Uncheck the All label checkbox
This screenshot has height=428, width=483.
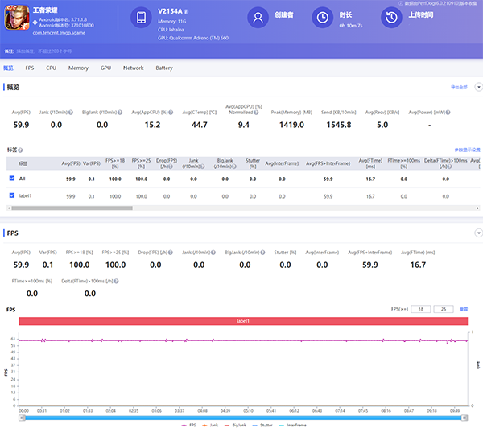coord(11,178)
